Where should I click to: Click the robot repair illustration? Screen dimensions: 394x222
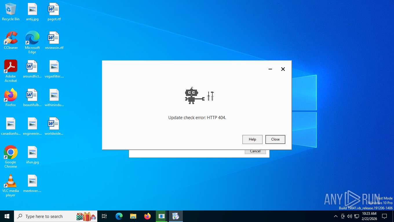click(x=199, y=95)
